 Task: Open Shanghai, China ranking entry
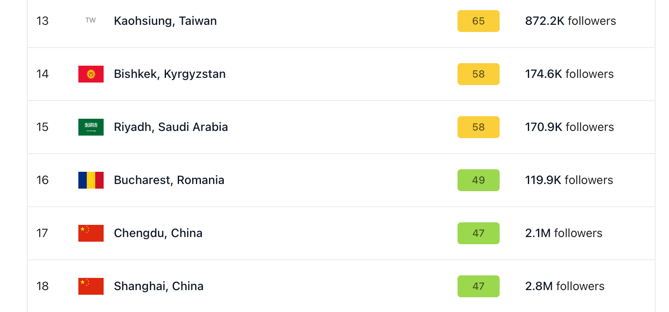pos(158,286)
